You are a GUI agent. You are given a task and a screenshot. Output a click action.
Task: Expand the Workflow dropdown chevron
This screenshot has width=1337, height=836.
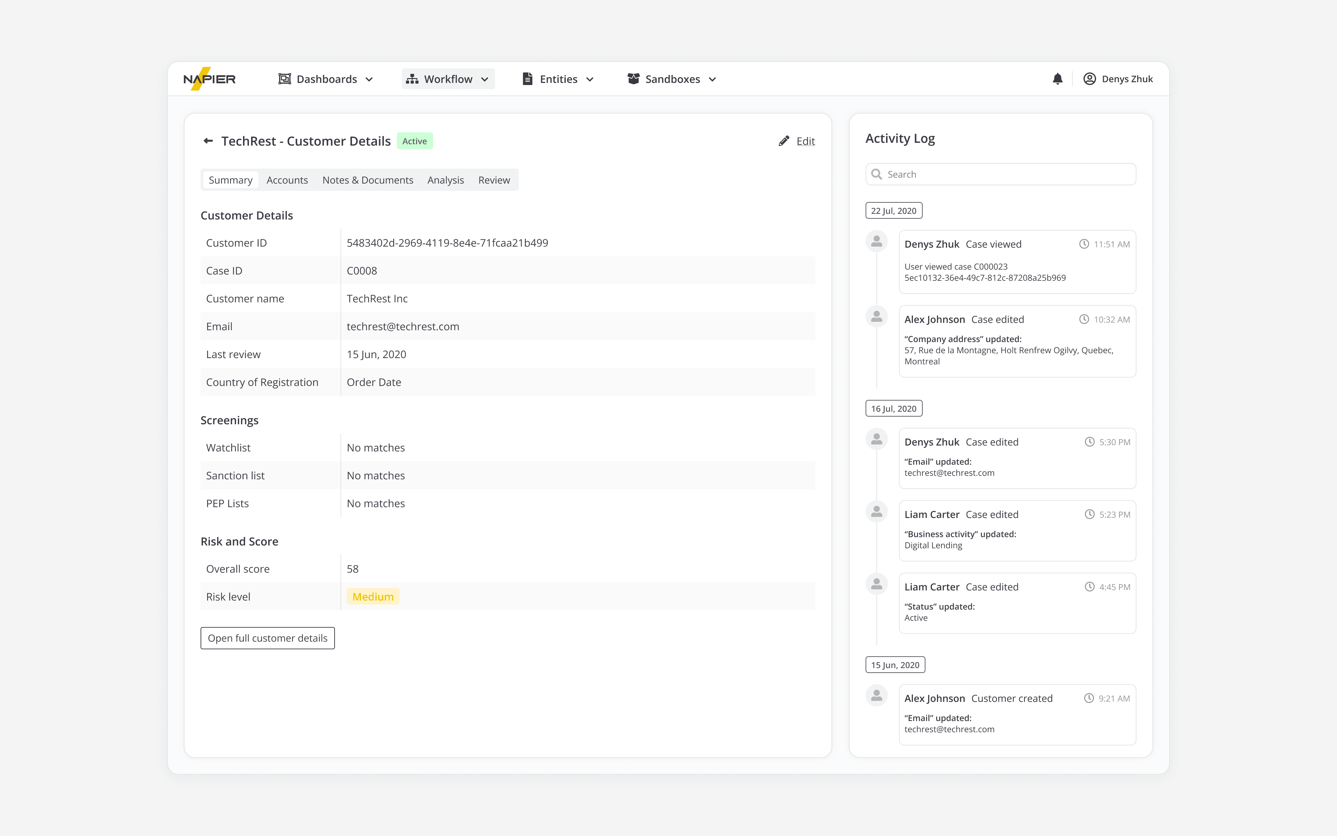(485, 80)
